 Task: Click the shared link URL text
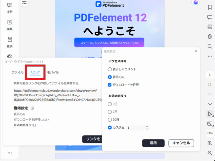point(58,95)
